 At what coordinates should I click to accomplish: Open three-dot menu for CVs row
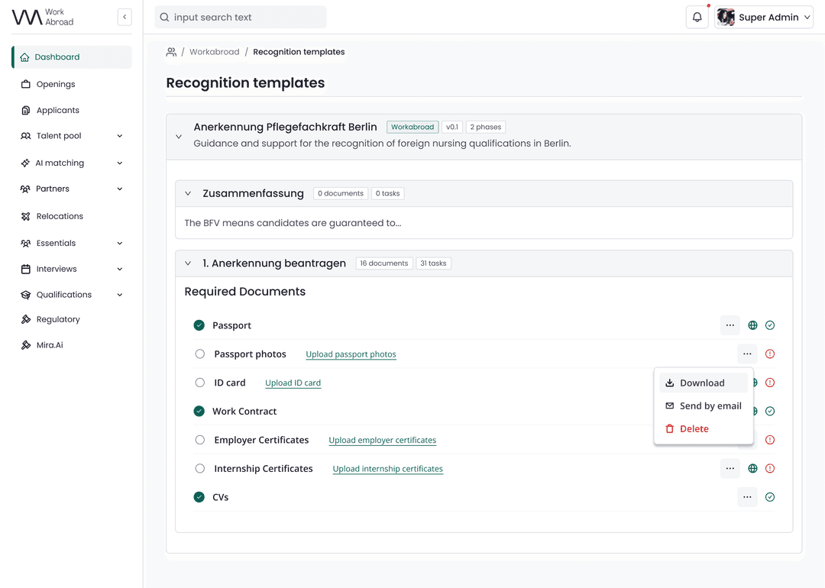pyautogui.click(x=747, y=497)
